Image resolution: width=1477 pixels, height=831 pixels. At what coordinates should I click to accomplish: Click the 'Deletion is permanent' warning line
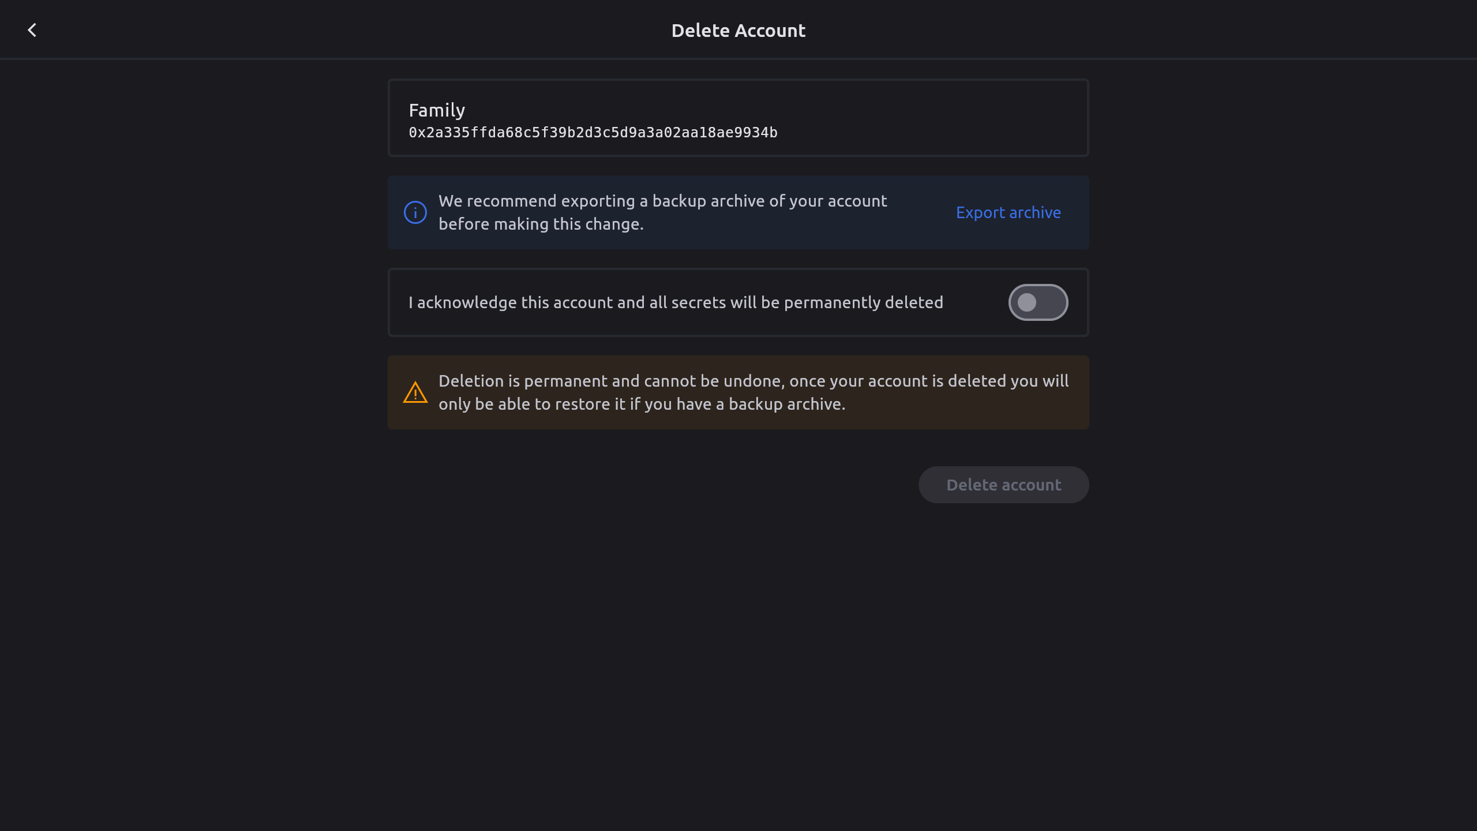753,381
